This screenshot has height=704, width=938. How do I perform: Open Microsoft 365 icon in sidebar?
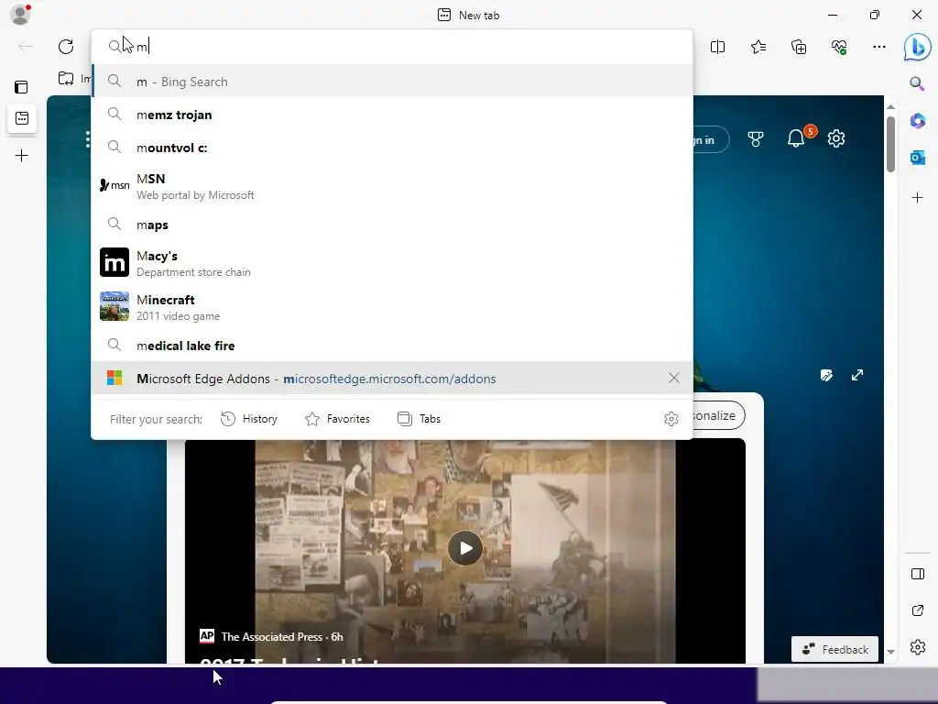(x=917, y=120)
